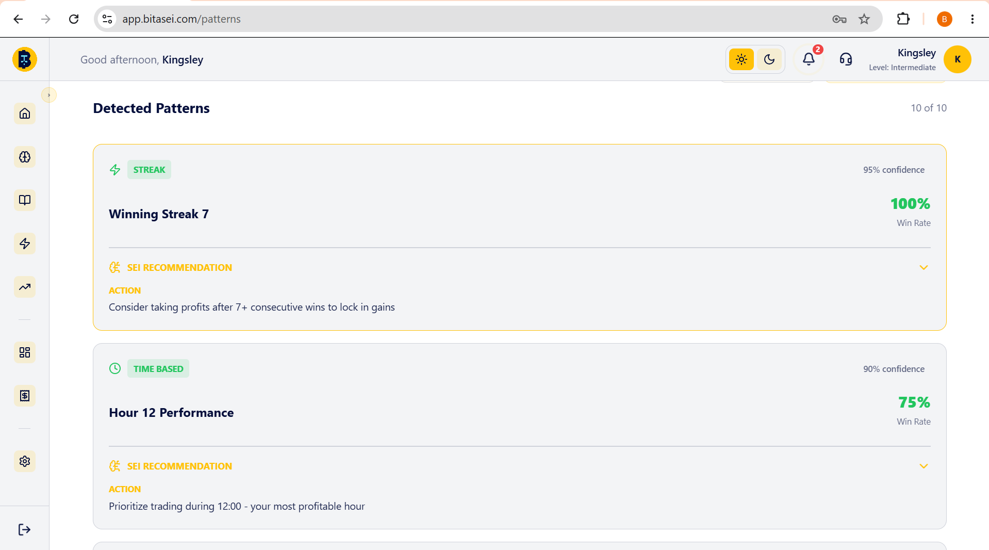
Task: Click the SEI icon in the Hour 12 card
Action: tap(114, 466)
